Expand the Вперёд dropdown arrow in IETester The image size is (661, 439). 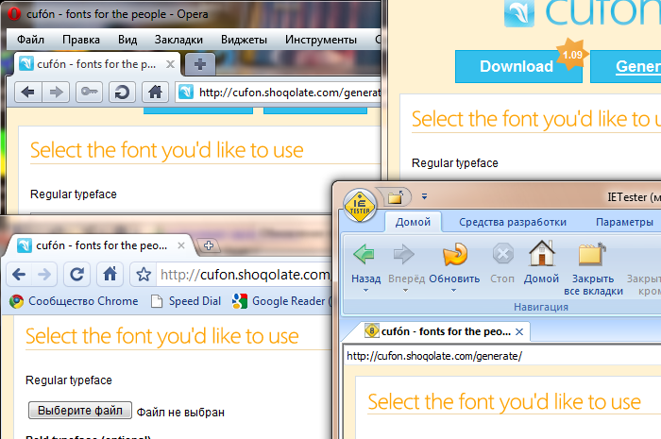[405, 290]
